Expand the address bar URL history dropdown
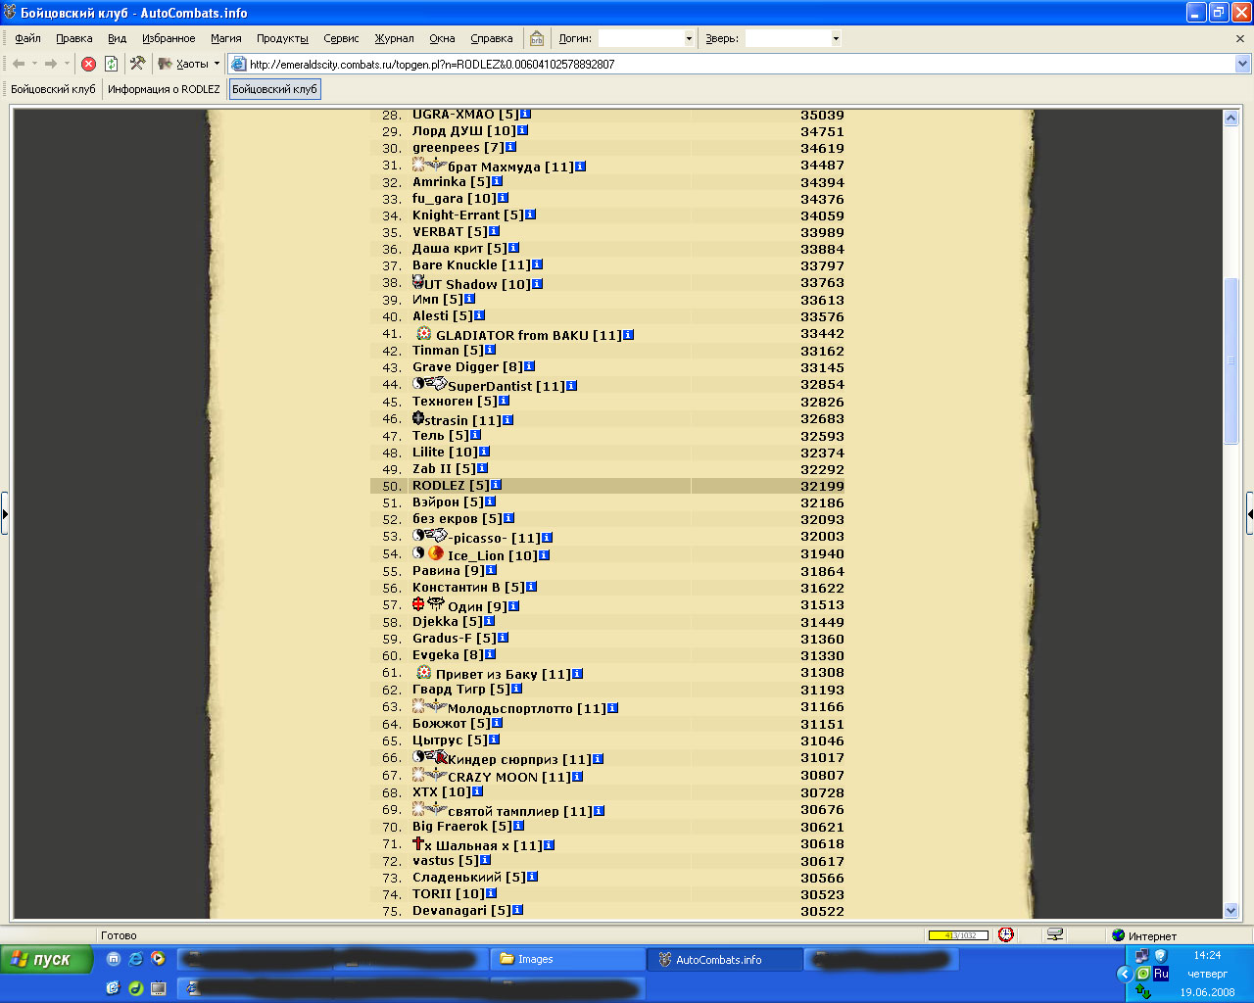The image size is (1254, 1003). pos(1242,64)
